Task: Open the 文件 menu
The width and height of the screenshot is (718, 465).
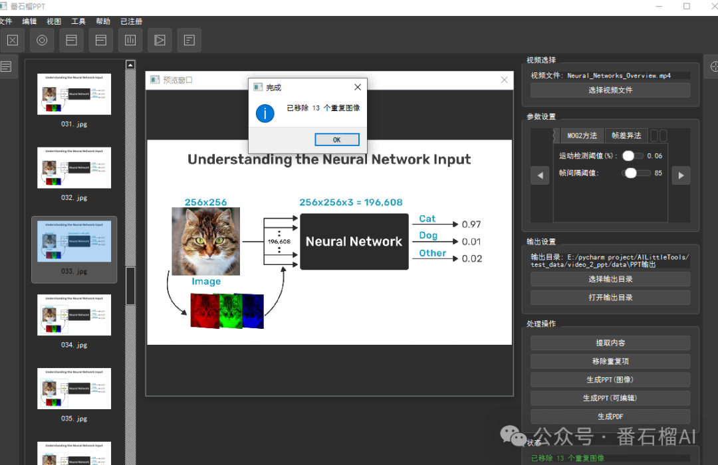Action: tap(6, 21)
